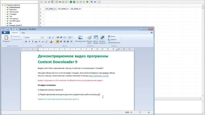
Task: Shrink the font size with small A
Action: point(53,37)
